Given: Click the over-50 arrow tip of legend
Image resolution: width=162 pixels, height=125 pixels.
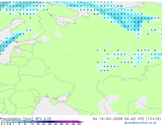Looking at the screenshot, I should coord(81,122).
